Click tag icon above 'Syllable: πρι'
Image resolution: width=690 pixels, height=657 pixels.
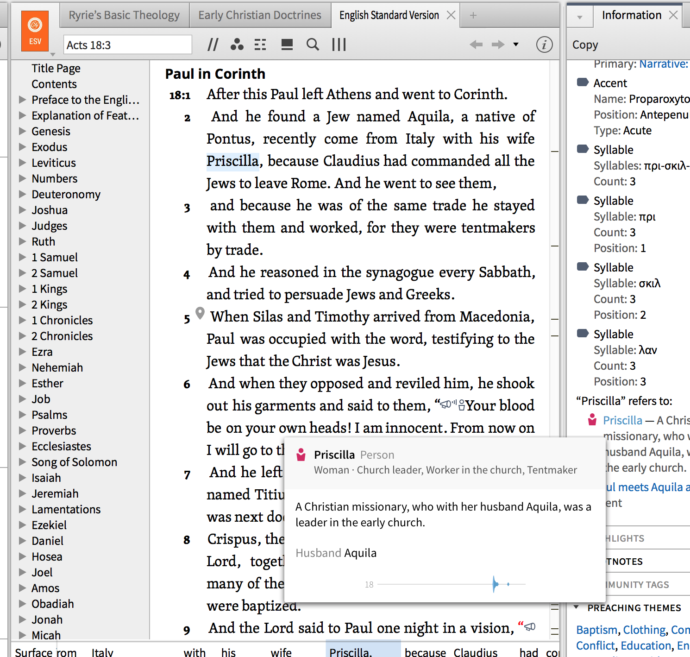583,200
